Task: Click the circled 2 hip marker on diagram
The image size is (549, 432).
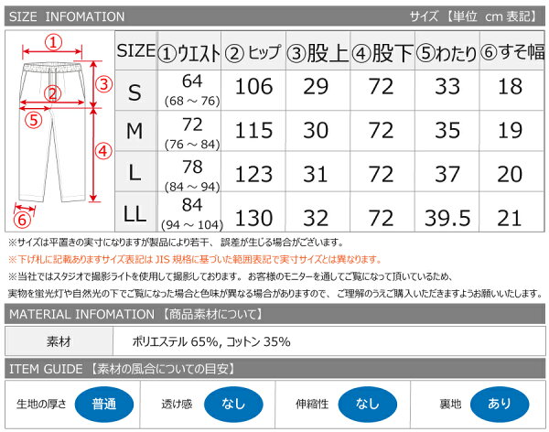Action: click(53, 92)
